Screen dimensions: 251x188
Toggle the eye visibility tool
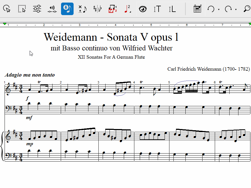click(x=143, y=9)
